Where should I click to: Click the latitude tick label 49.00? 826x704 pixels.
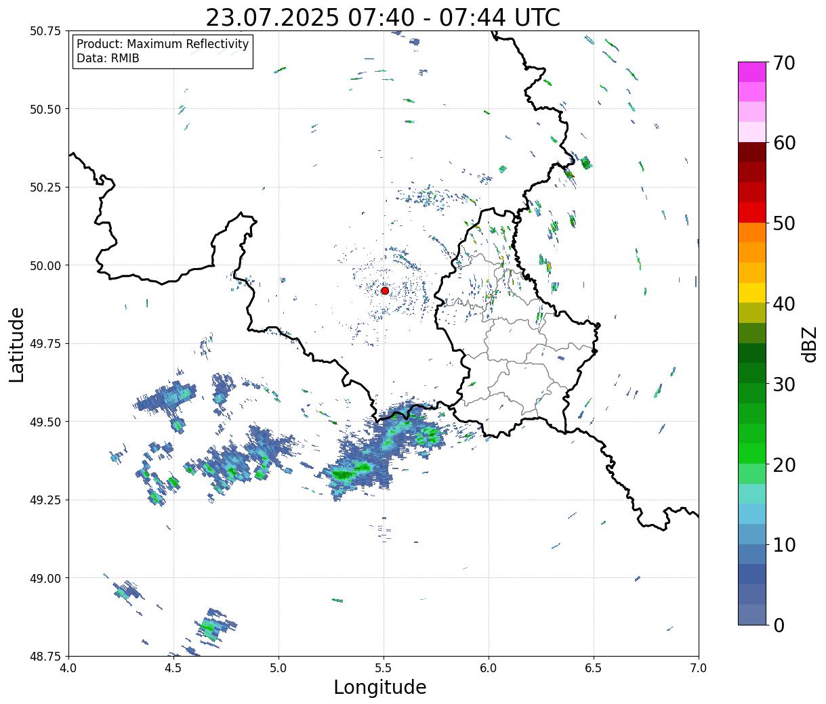(x=45, y=578)
